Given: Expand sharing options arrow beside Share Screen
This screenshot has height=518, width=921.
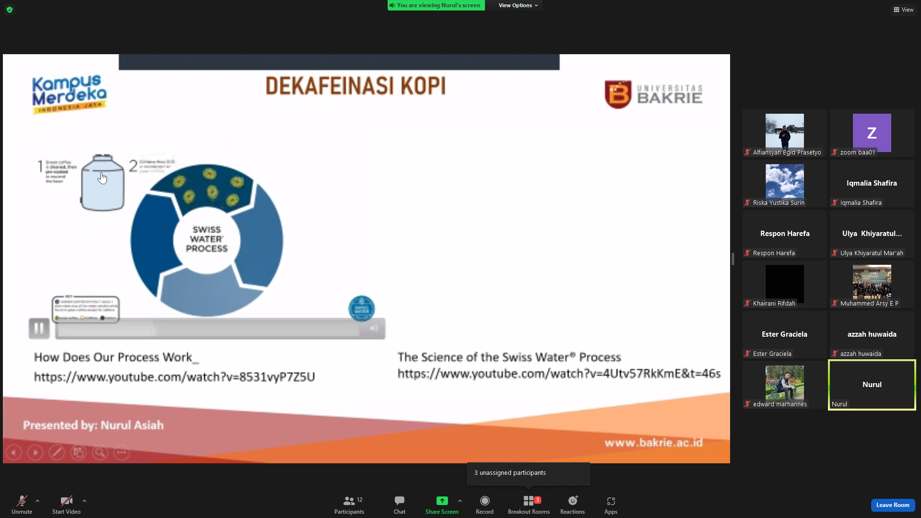Looking at the screenshot, I should (460, 501).
